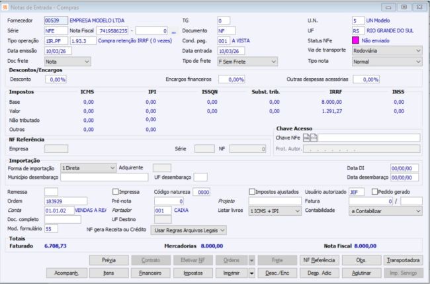Click the Desconto percentage field
430x284 pixels.
click(56, 79)
